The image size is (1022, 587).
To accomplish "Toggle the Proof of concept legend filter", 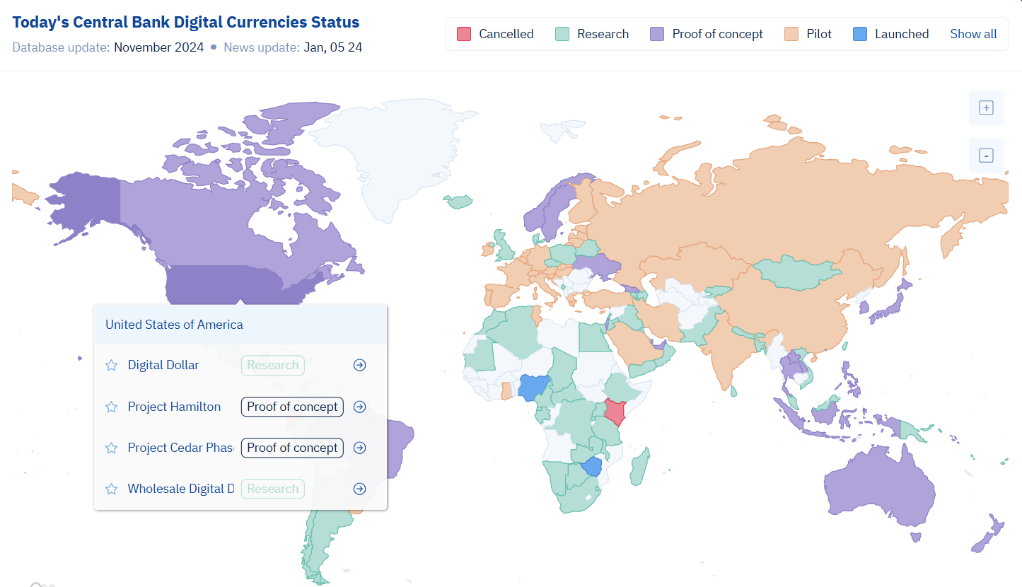I will click(707, 34).
